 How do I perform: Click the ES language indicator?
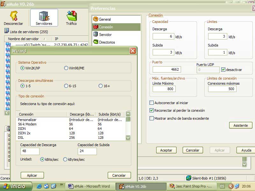222,186
